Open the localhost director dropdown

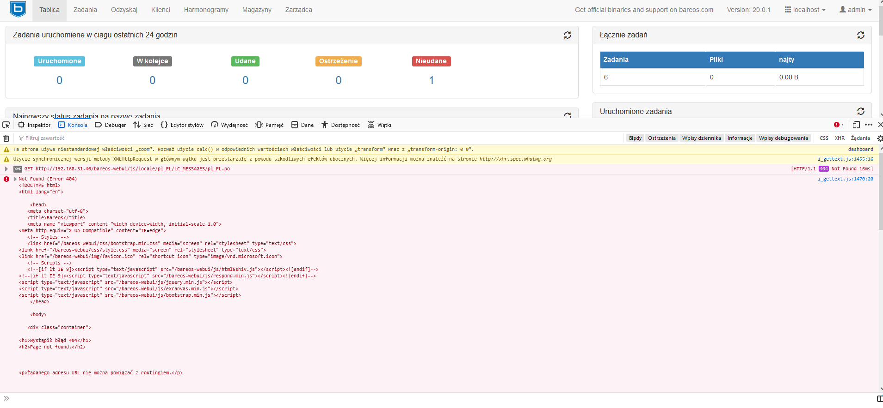805,10
